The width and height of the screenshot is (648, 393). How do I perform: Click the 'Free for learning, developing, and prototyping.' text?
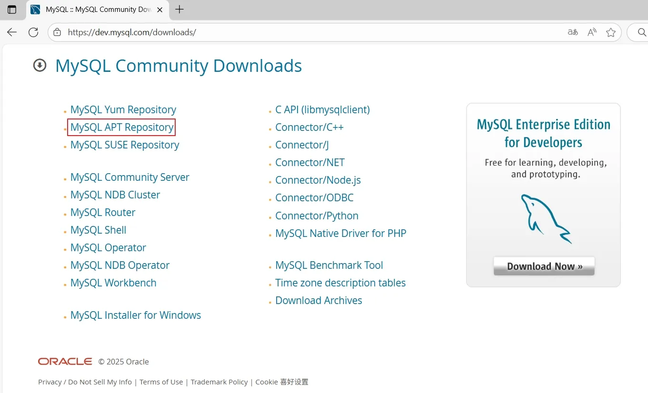pos(546,168)
